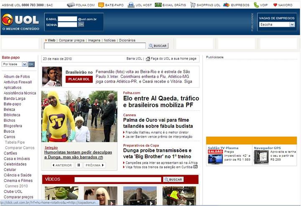Click the VoIP phone icon

[256, 5]
